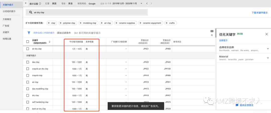
Task: Add 'polymer clay' to broaden the search
Action: point(67,23)
